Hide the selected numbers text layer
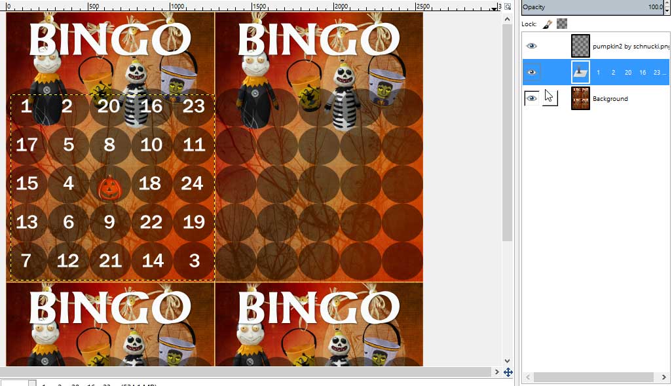Image resolution: width=672 pixels, height=386 pixels. 531,72
